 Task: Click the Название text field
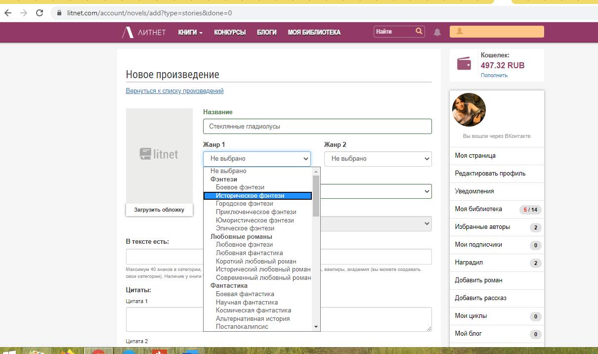317,127
